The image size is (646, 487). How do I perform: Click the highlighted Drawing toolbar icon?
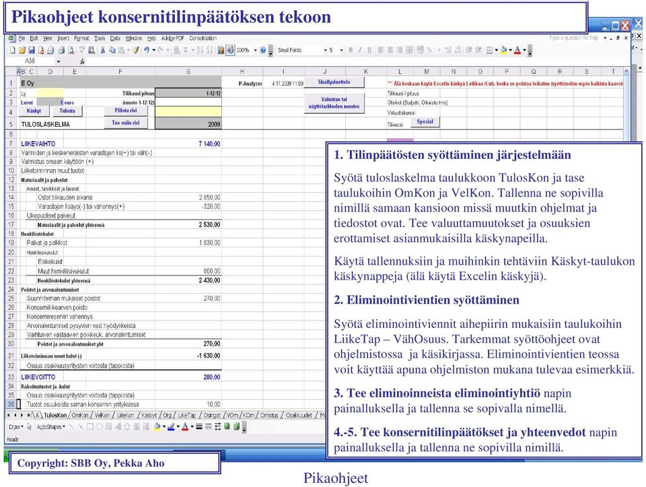230,50
